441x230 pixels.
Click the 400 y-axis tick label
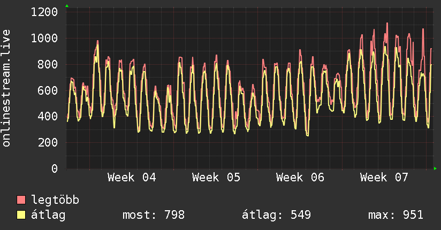click(48, 117)
